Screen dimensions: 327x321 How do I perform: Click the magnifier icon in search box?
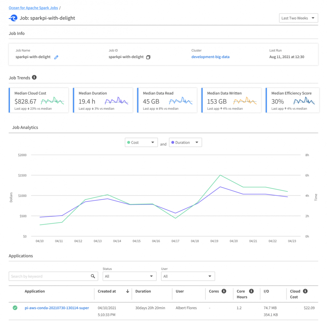click(93, 276)
